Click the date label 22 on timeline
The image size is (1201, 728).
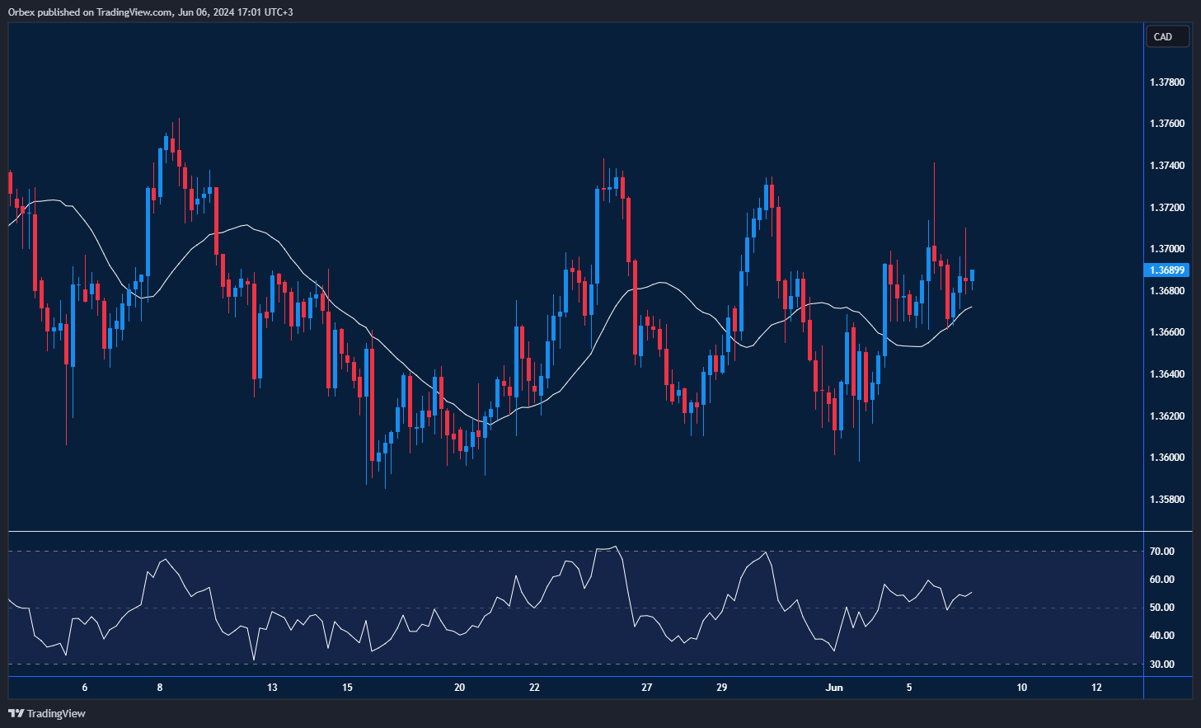pyautogui.click(x=533, y=686)
